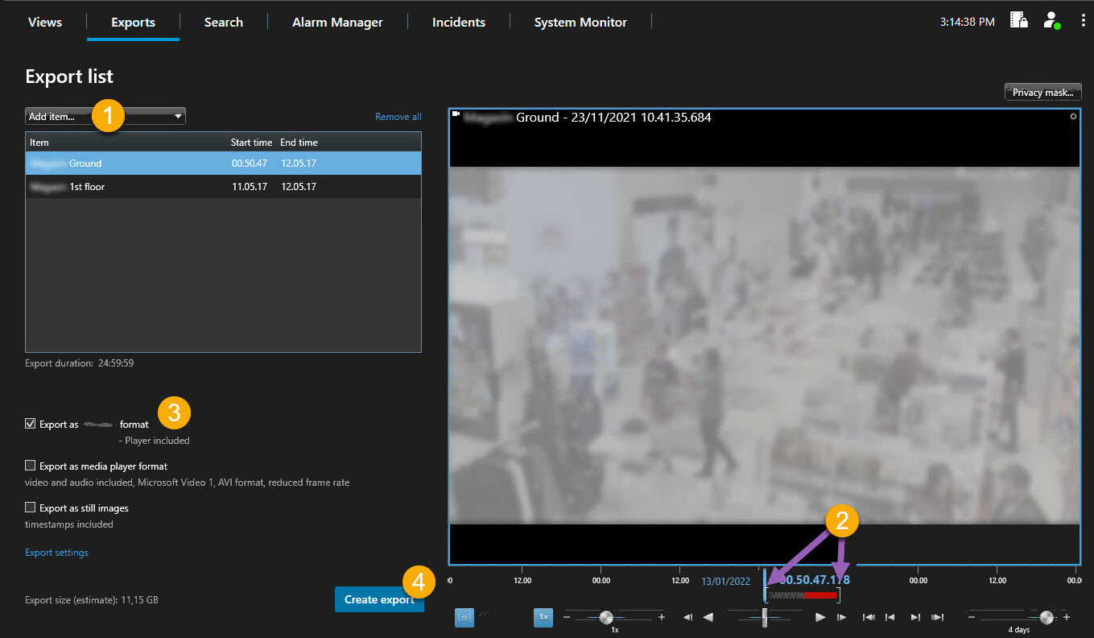The width and height of the screenshot is (1094, 638).
Task: Click the 4 days time span slider
Action: coord(1046,617)
